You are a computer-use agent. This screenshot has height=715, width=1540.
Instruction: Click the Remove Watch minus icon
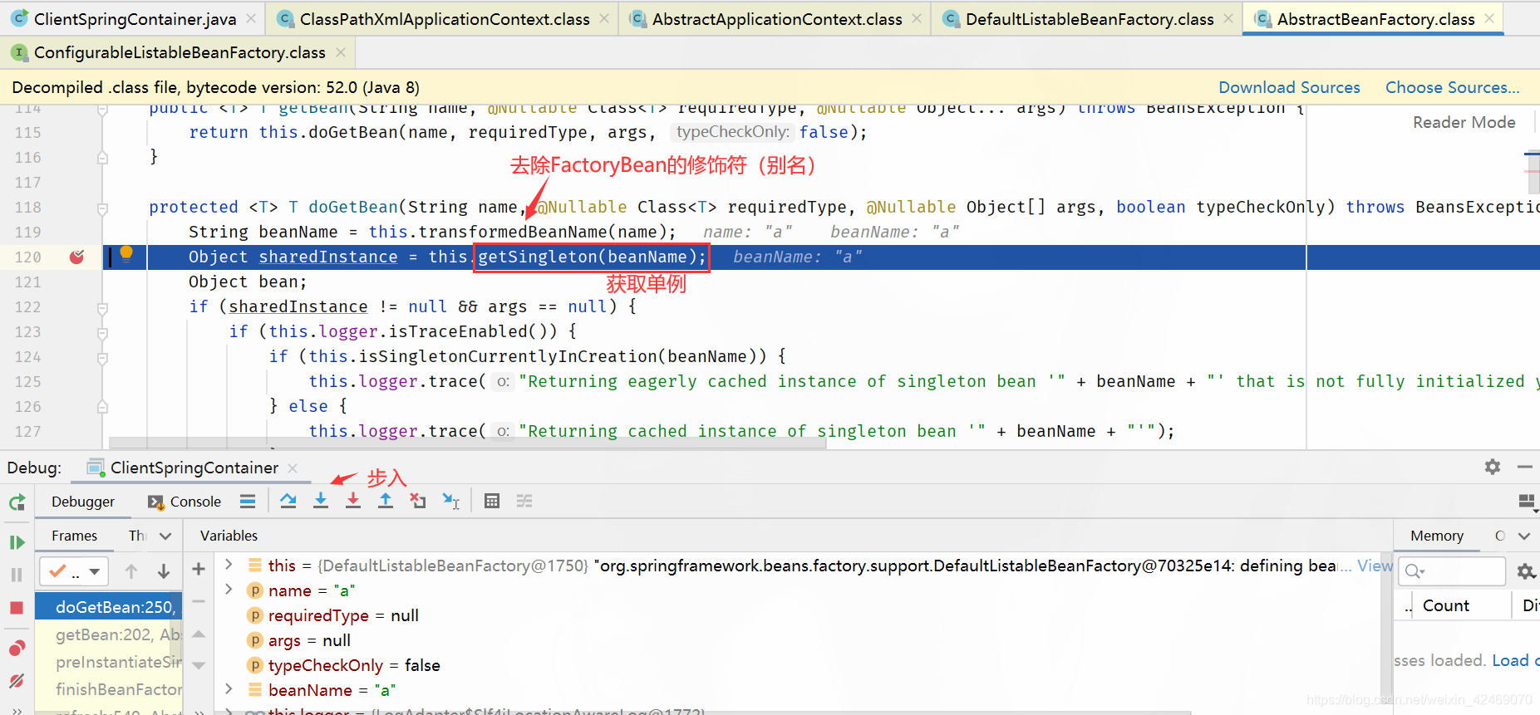click(199, 601)
